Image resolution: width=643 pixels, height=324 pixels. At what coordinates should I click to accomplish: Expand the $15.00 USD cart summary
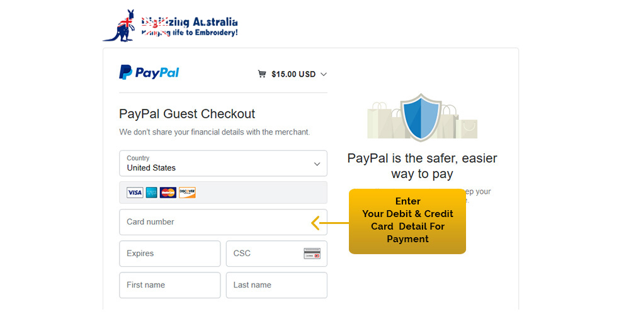click(x=293, y=74)
